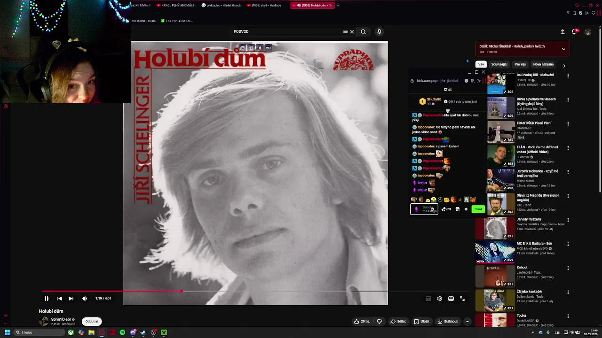
Task: Like the video with 29 tis. button
Action: [362, 322]
